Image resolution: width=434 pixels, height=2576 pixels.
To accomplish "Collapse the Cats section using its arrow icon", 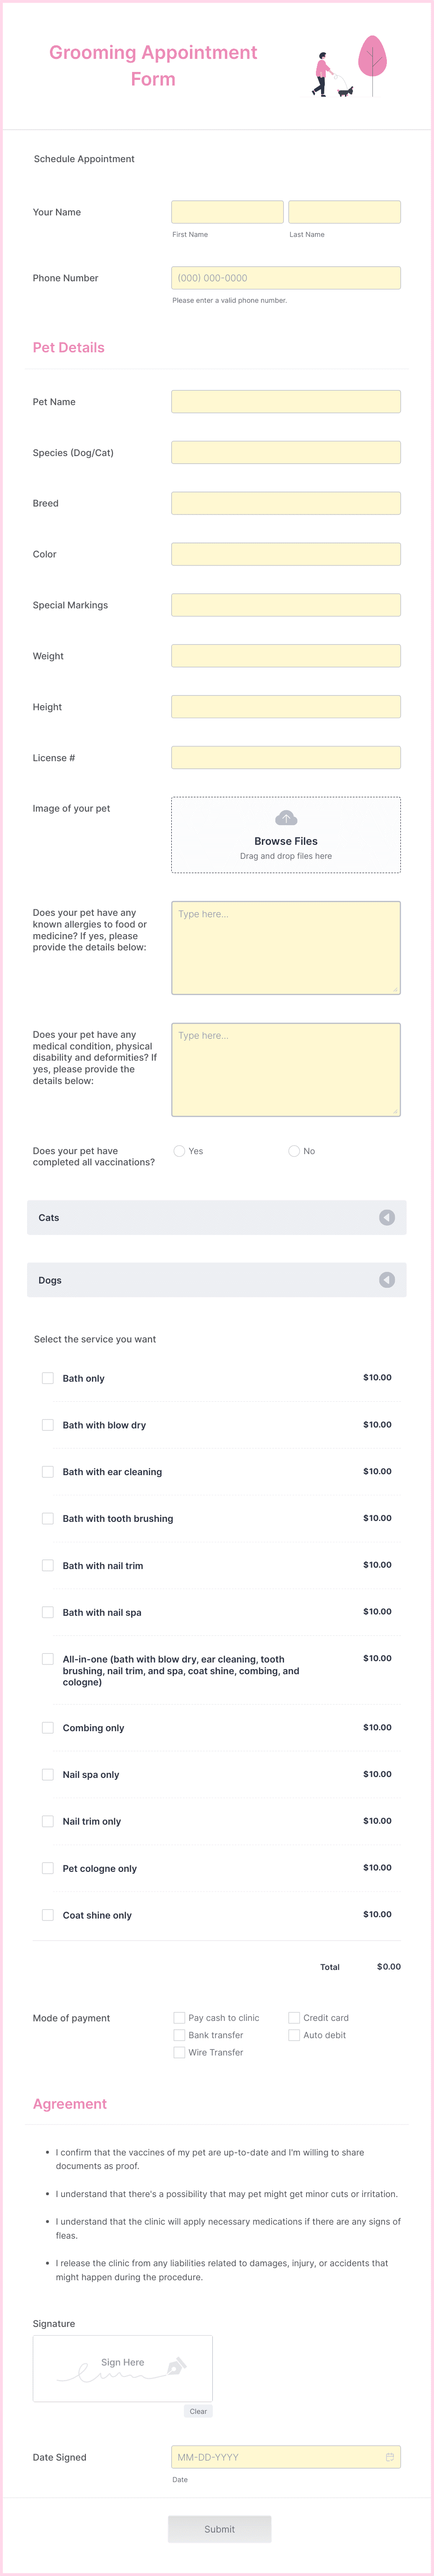I will click(387, 1218).
